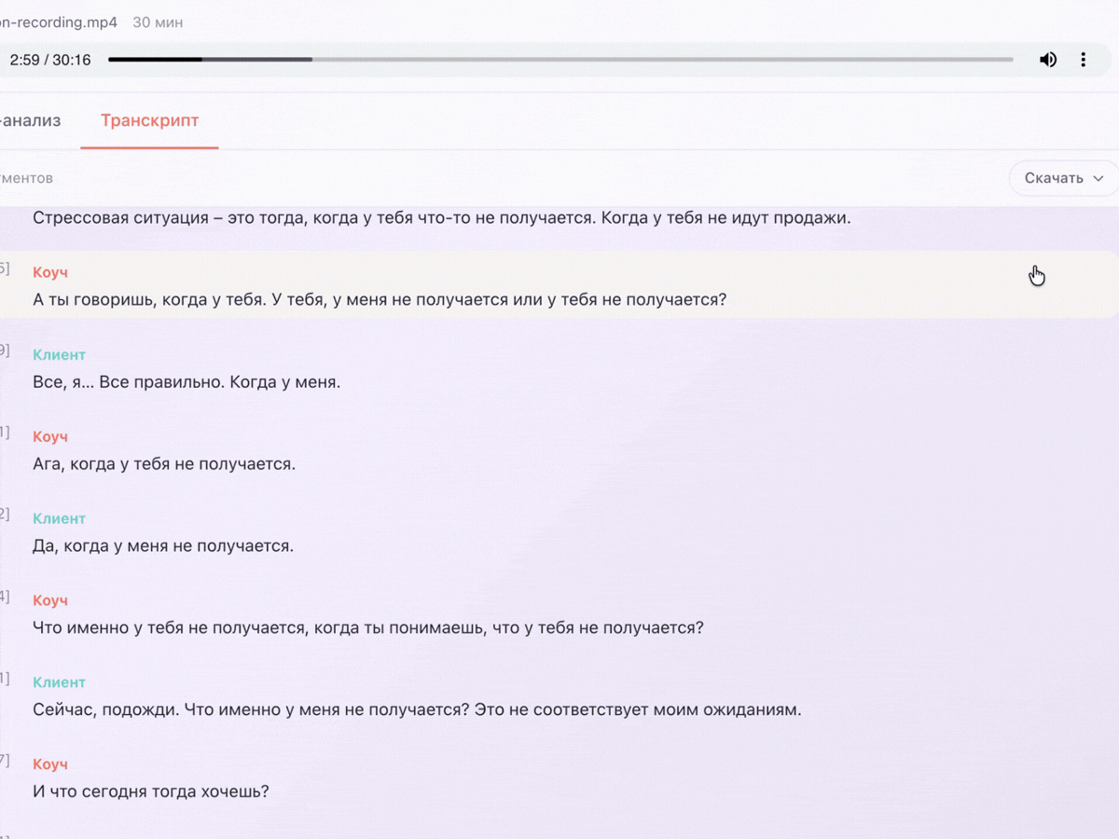
Task: Select the line starting with 'Стрессовая ситуация'
Action: pos(441,218)
